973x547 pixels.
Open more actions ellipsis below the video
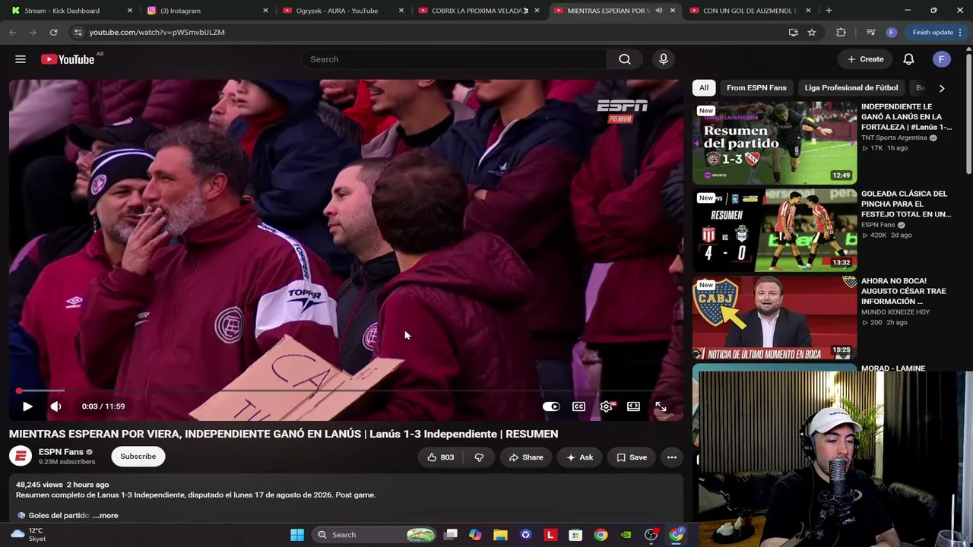[x=672, y=457]
